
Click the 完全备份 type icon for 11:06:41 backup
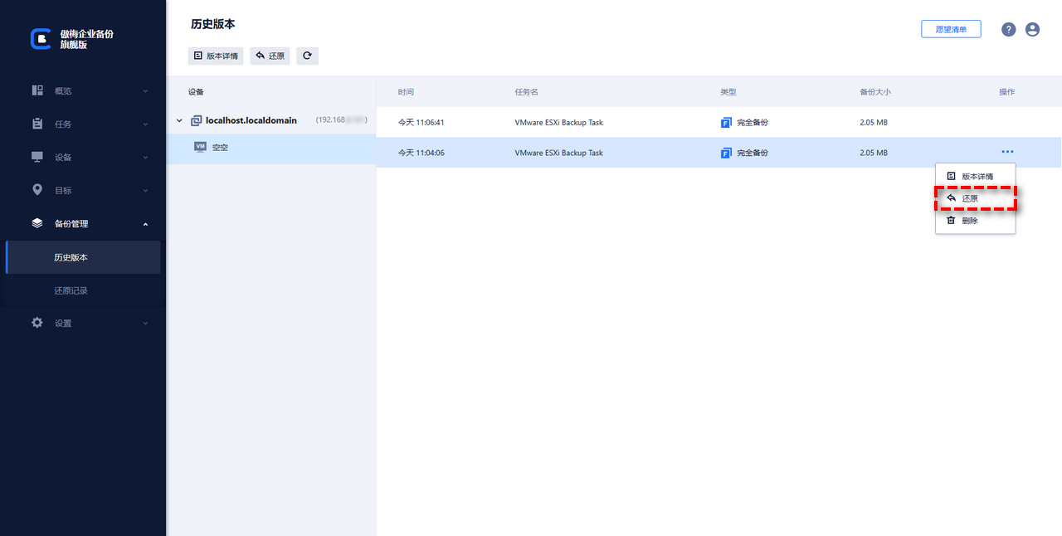point(726,123)
